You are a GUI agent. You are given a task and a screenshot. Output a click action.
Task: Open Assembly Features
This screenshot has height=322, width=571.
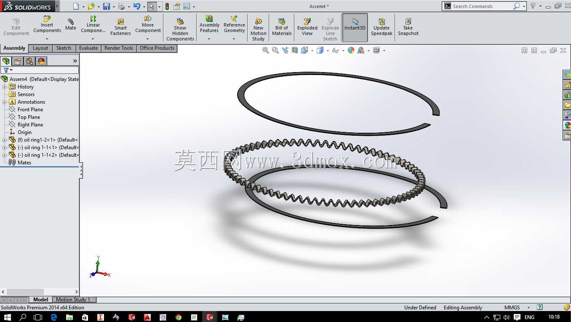click(209, 24)
